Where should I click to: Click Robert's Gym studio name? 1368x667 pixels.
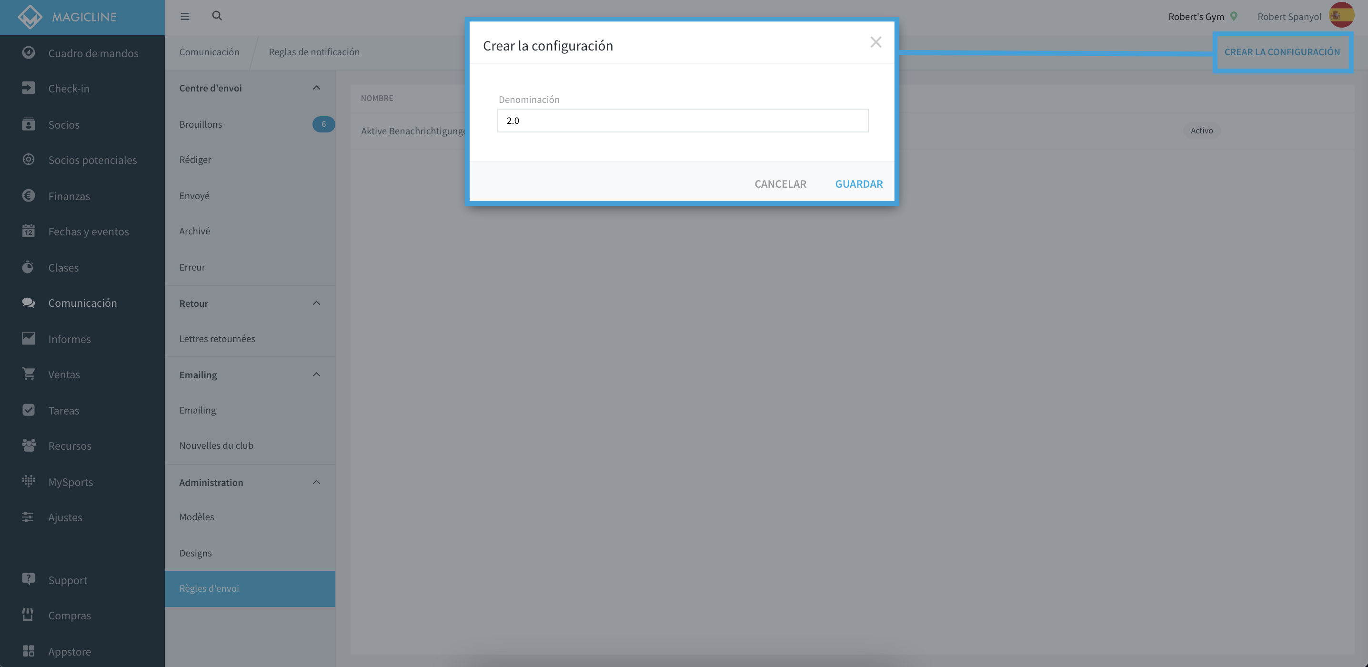point(1196,17)
